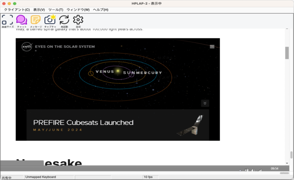Take a capture with キャプチャ camera icon
Viewport: 294px width, 180px height.
[x=50, y=19]
